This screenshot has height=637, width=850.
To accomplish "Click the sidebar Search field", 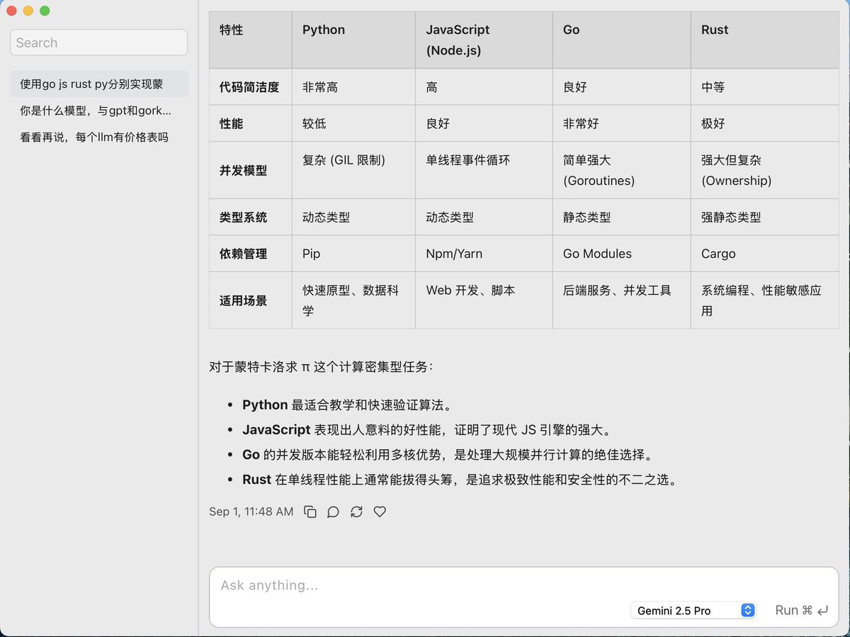I will tap(98, 43).
